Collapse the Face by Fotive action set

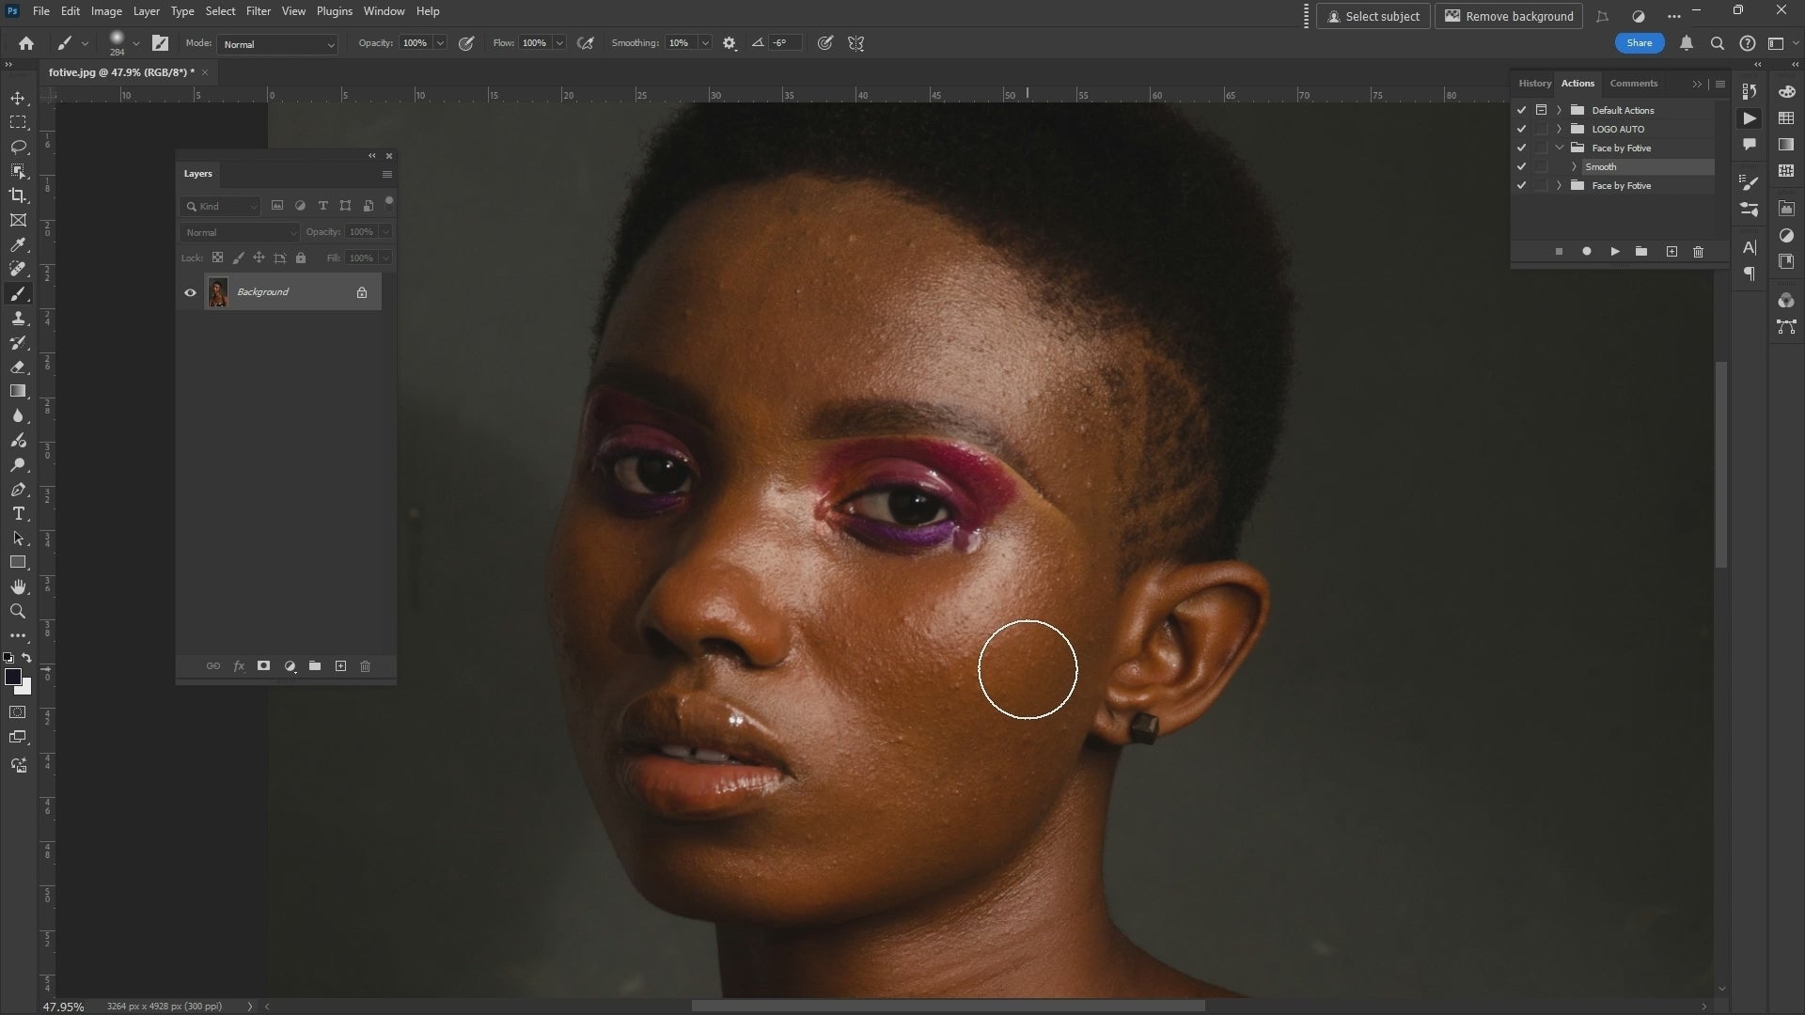click(1559, 148)
